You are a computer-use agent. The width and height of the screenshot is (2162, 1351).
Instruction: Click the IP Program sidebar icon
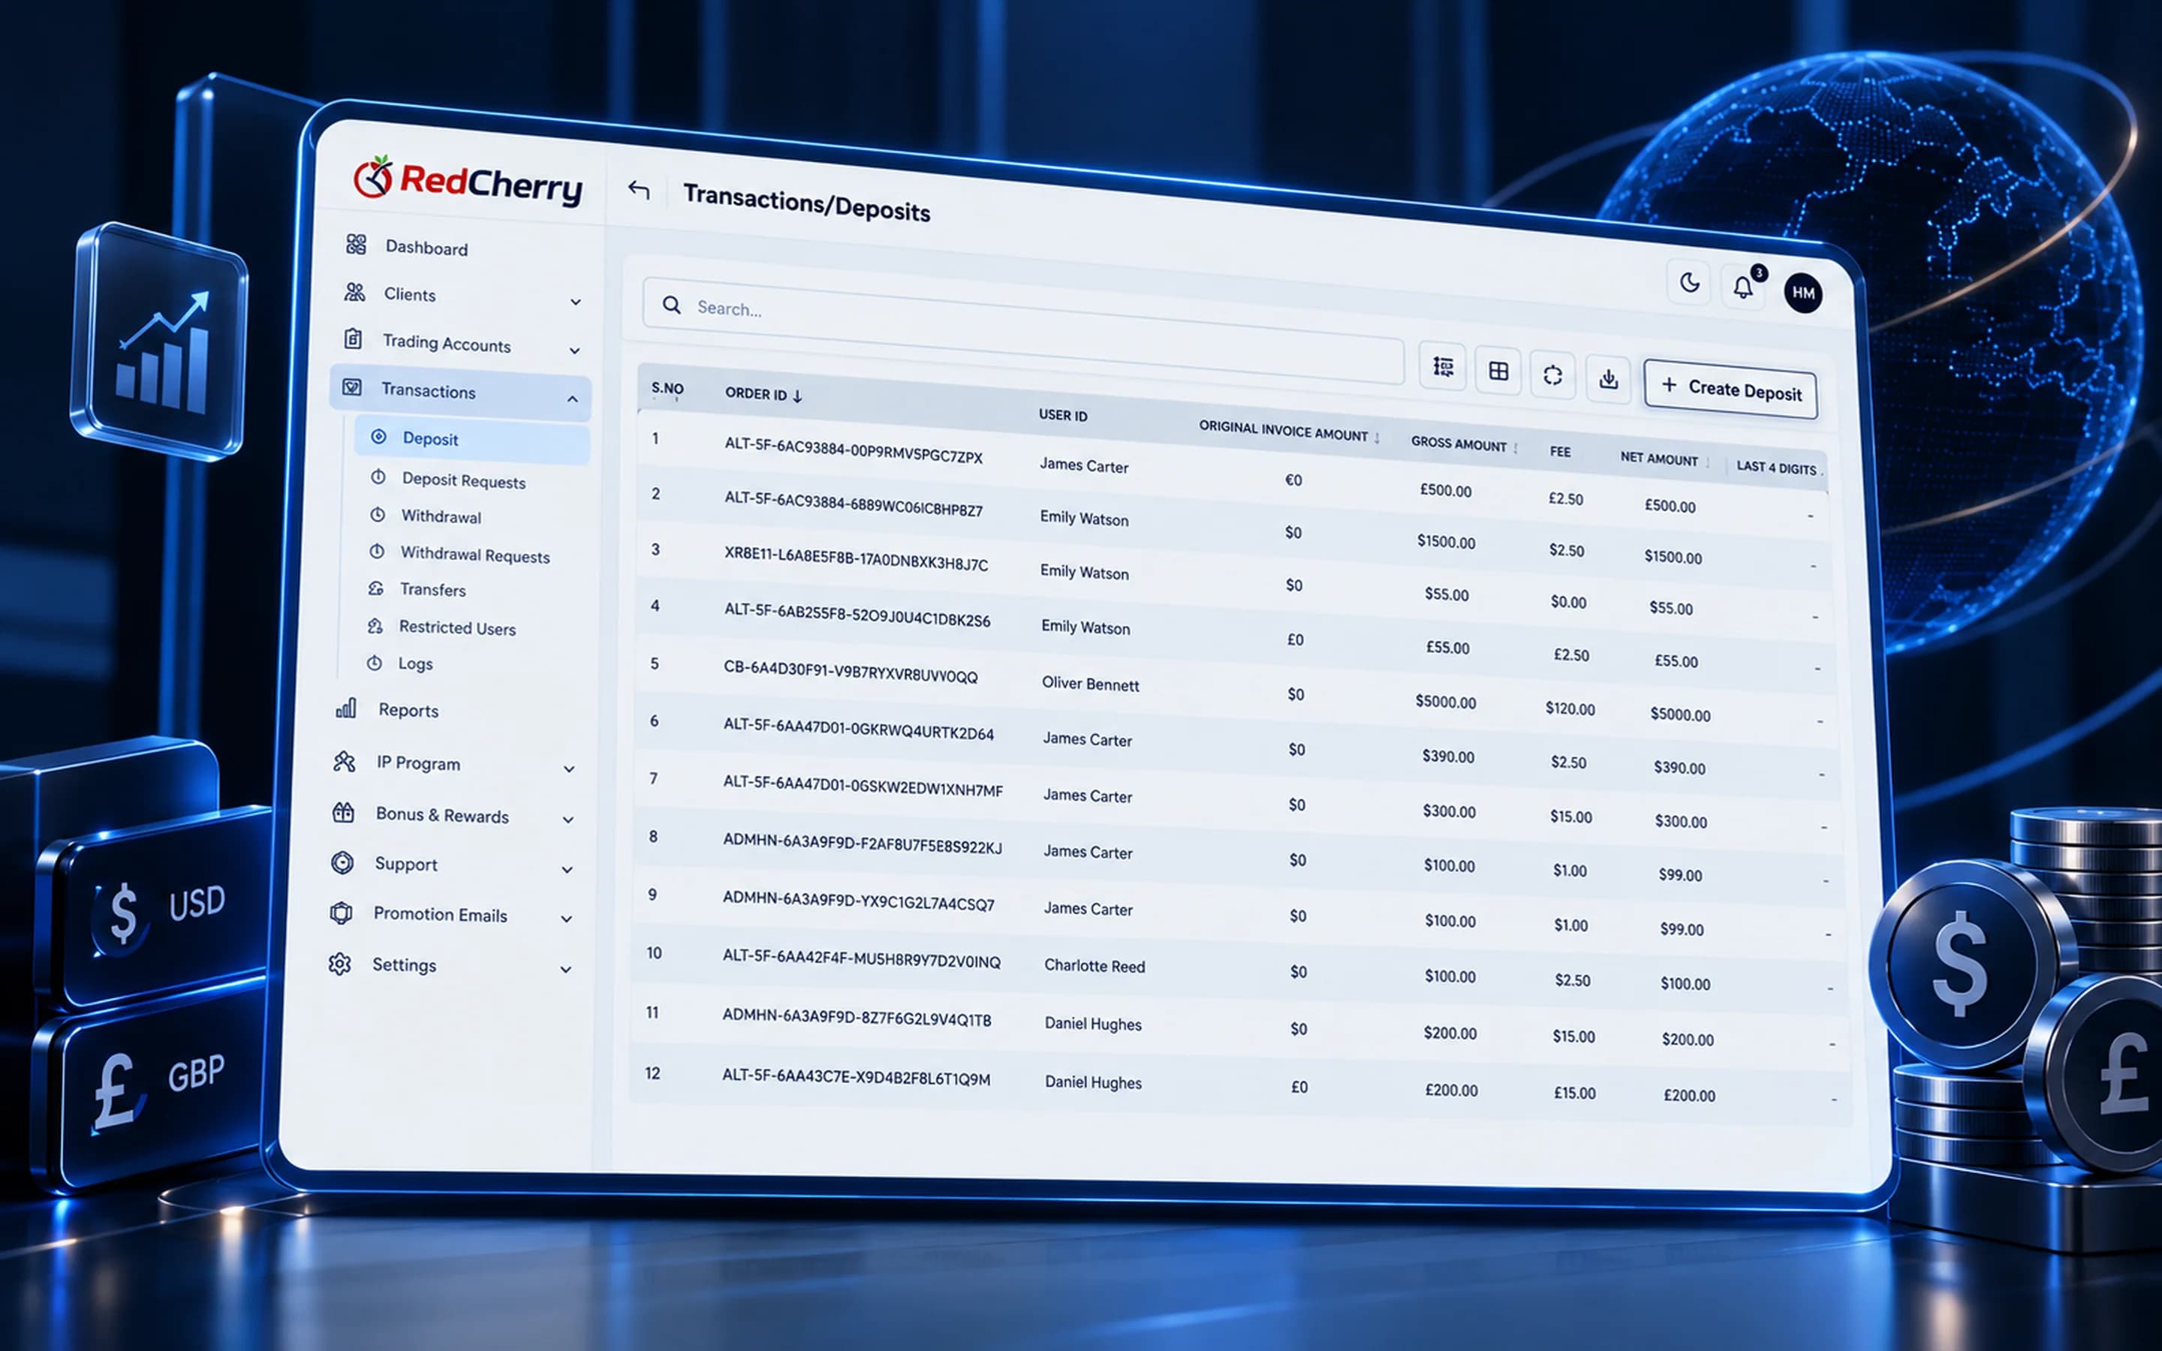click(344, 761)
